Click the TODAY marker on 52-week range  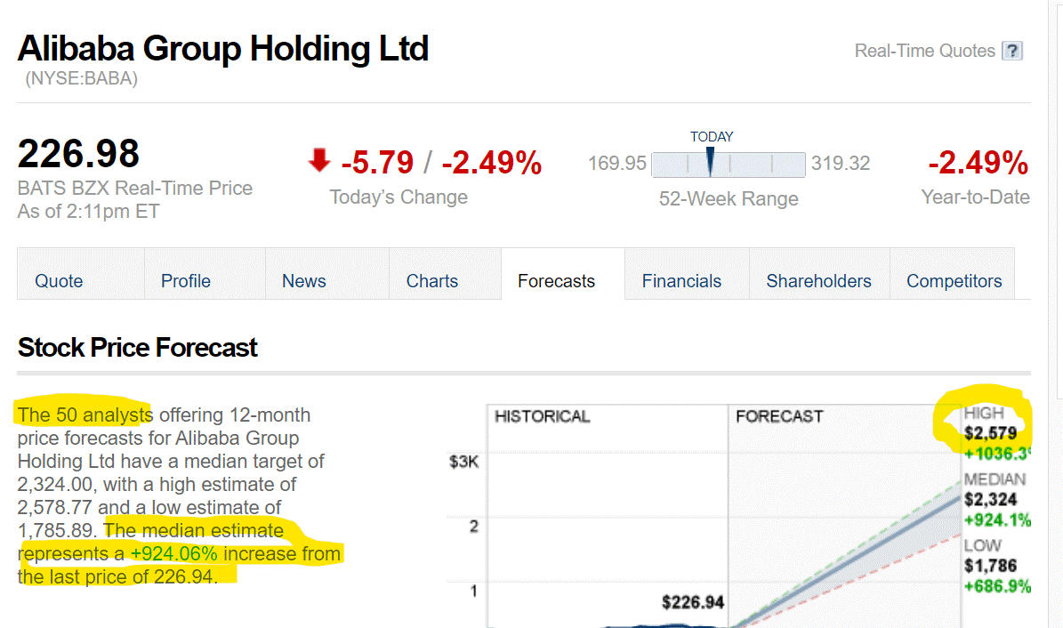[710, 162]
